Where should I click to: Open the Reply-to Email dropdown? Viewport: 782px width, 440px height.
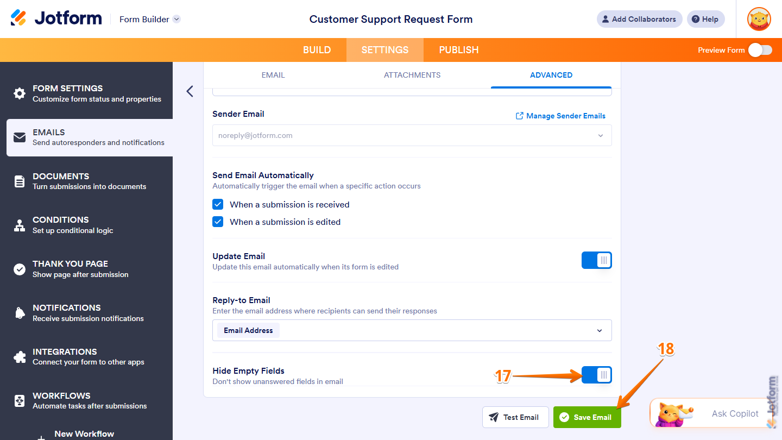tap(412, 330)
